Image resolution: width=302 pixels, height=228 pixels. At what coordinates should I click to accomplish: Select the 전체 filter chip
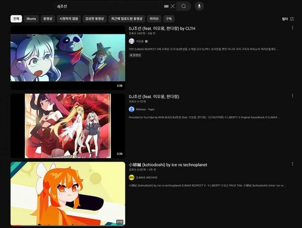click(x=17, y=19)
